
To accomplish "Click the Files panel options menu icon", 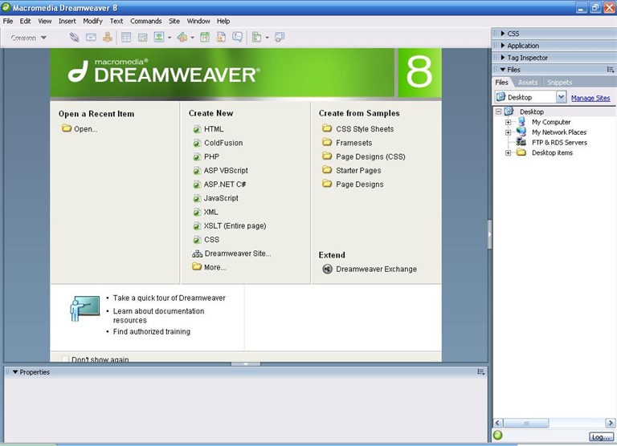I will [x=611, y=70].
